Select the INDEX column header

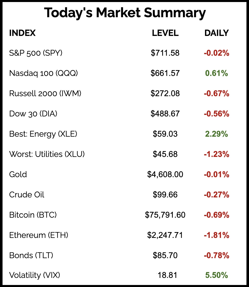[x=22, y=33]
